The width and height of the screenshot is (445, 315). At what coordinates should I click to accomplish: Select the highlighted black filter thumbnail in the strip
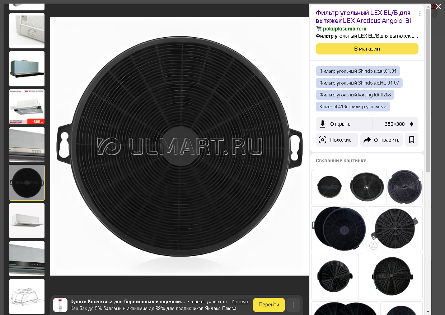point(27,183)
